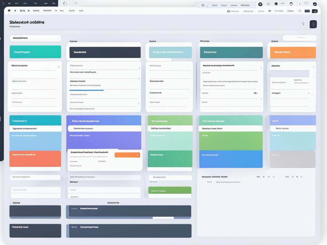Open the help question-mark icon in the toolbar
The height and width of the screenshot is (245, 327).
click(x=299, y=4)
